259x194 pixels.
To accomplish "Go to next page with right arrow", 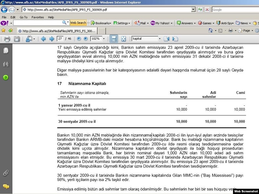I will [x=51, y=39].
